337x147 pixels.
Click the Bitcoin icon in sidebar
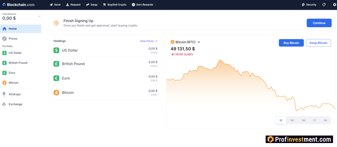(4, 83)
